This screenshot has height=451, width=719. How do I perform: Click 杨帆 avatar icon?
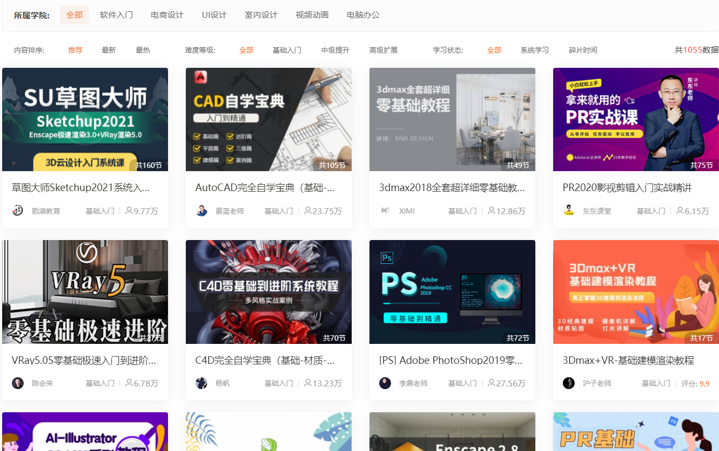pos(201,383)
